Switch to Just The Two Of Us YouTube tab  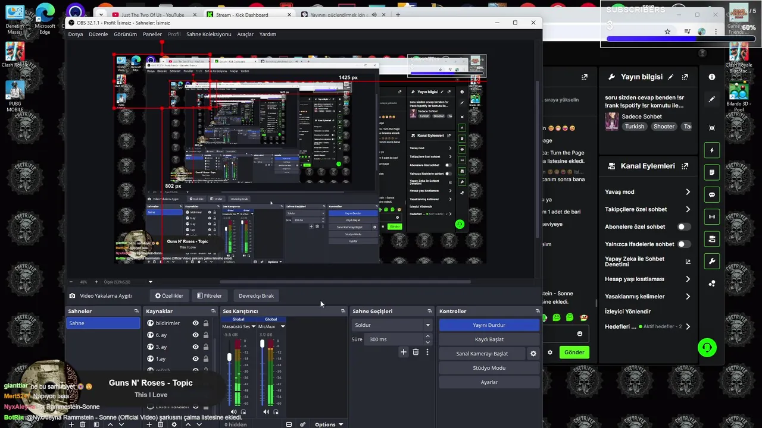pos(152,14)
